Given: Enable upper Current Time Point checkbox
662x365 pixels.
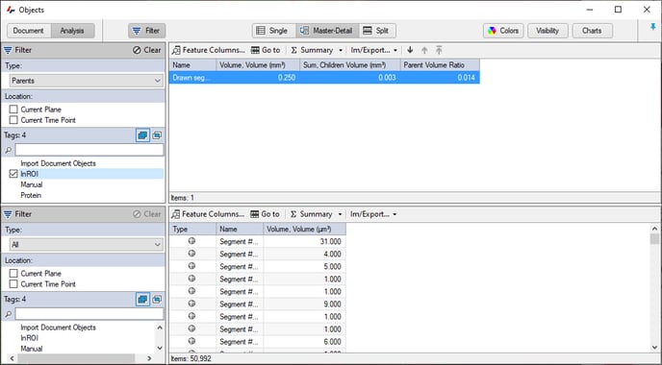Looking at the screenshot, I should [13, 120].
